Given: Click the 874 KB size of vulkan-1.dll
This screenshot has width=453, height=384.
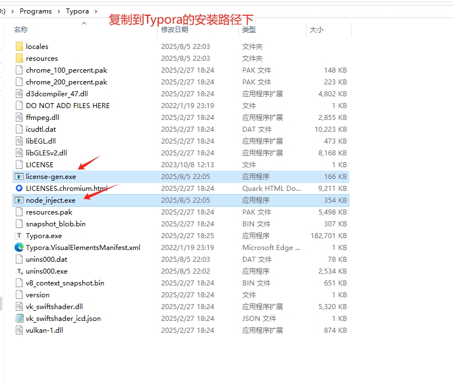Looking at the screenshot, I should (335, 331).
